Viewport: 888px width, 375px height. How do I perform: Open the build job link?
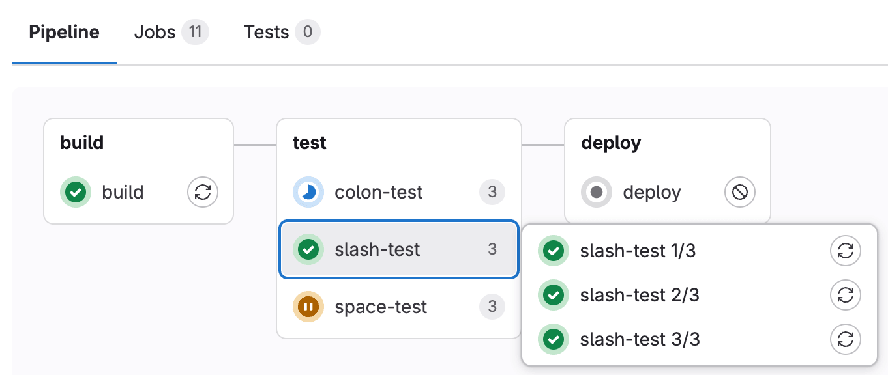click(123, 192)
